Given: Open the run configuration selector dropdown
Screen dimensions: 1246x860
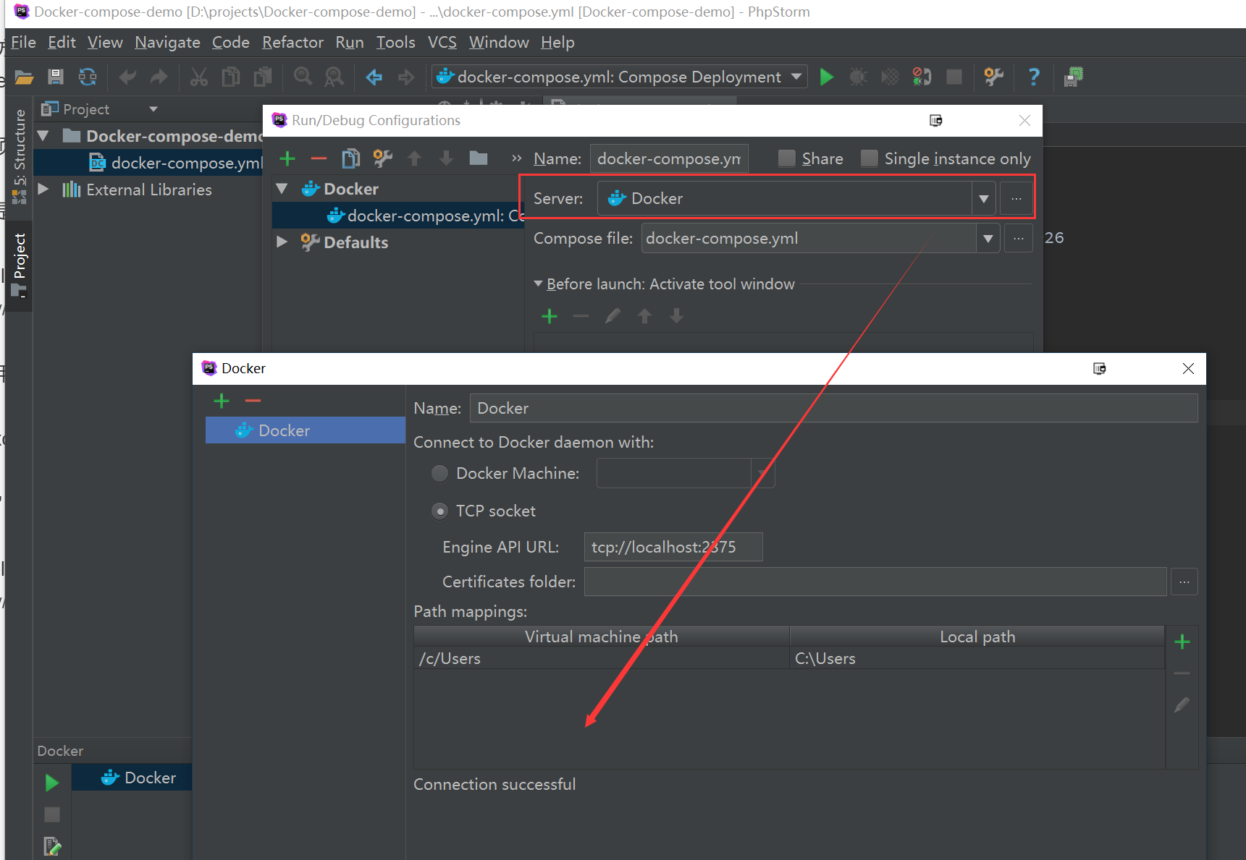Looking at the screenshot, I should (x=796, y=77).
